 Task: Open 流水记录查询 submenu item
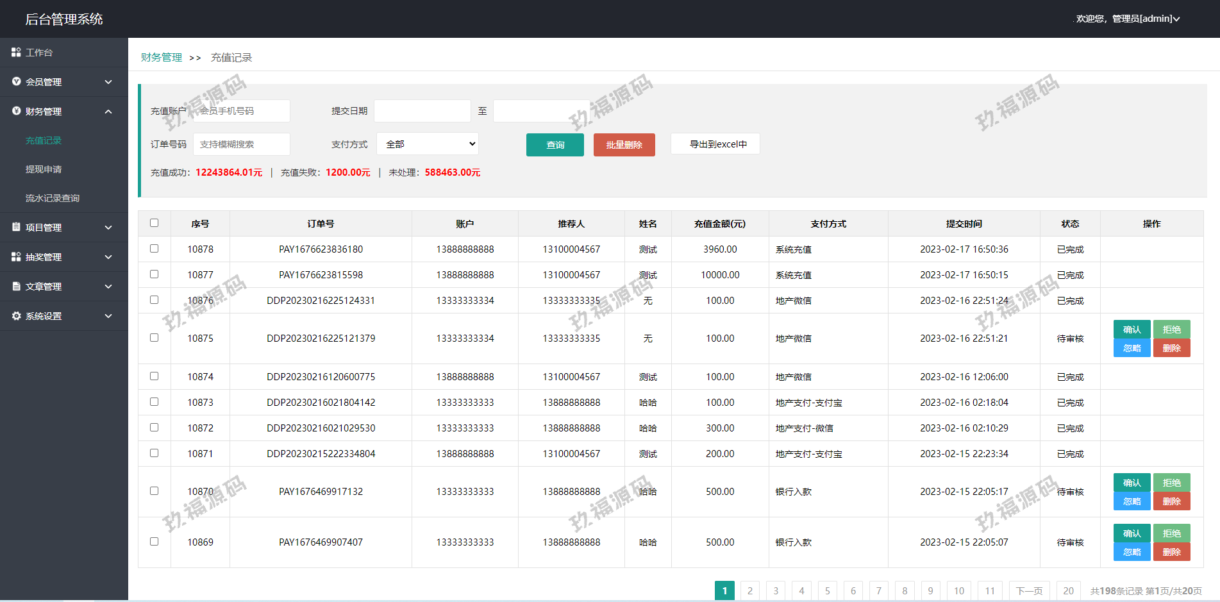(53, 198)
